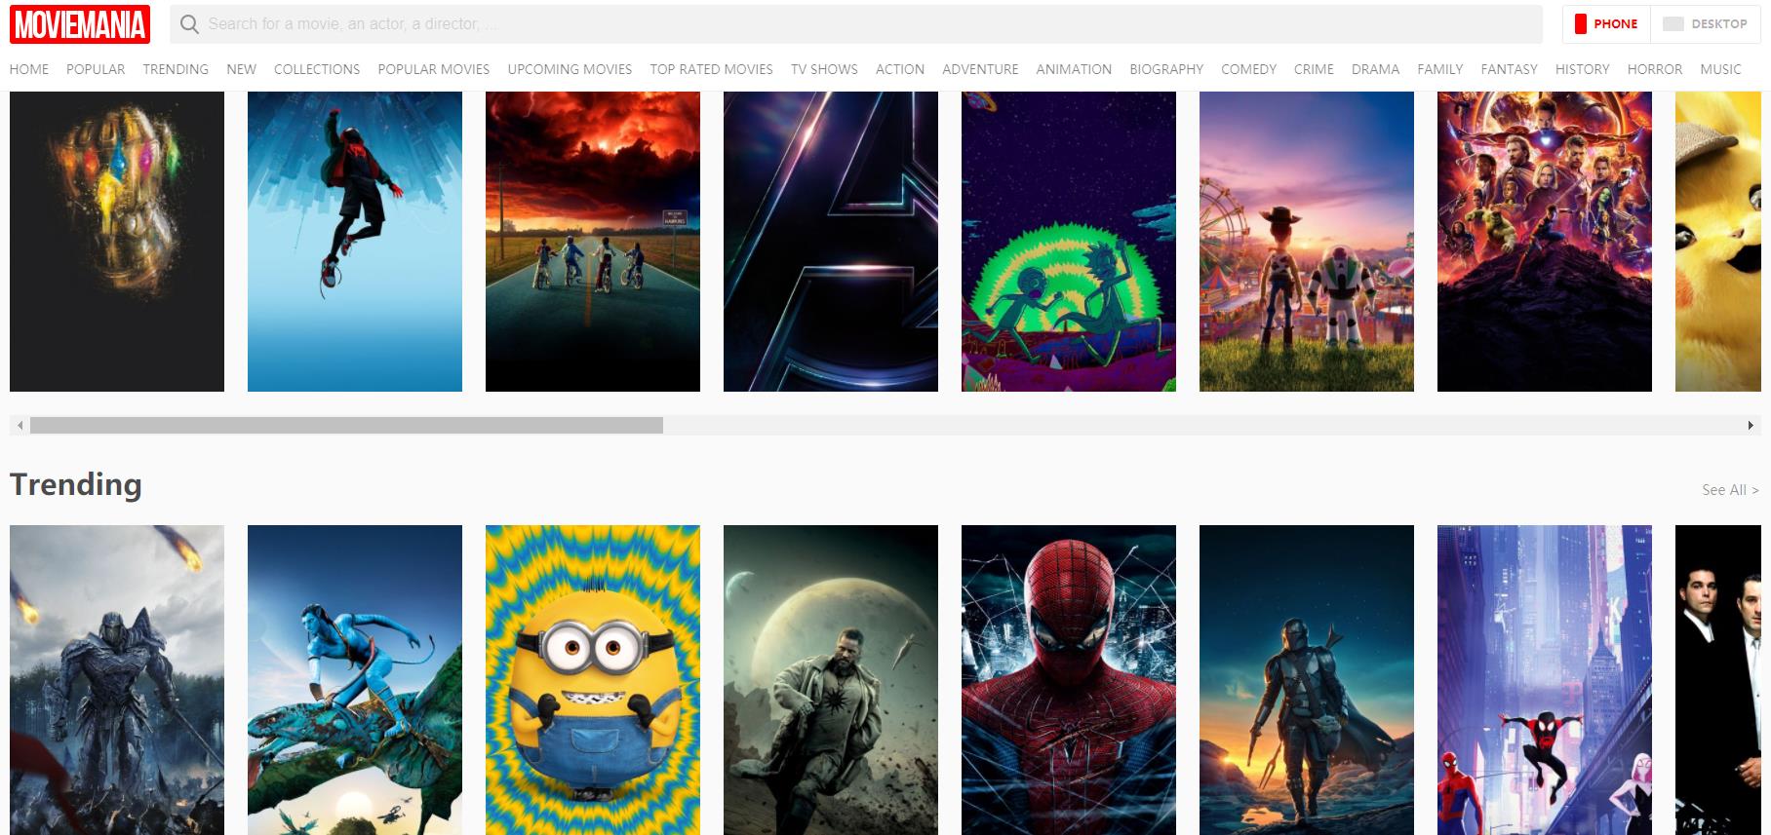
Task: Browse the Drama genre
Action: coord(1375,69)
